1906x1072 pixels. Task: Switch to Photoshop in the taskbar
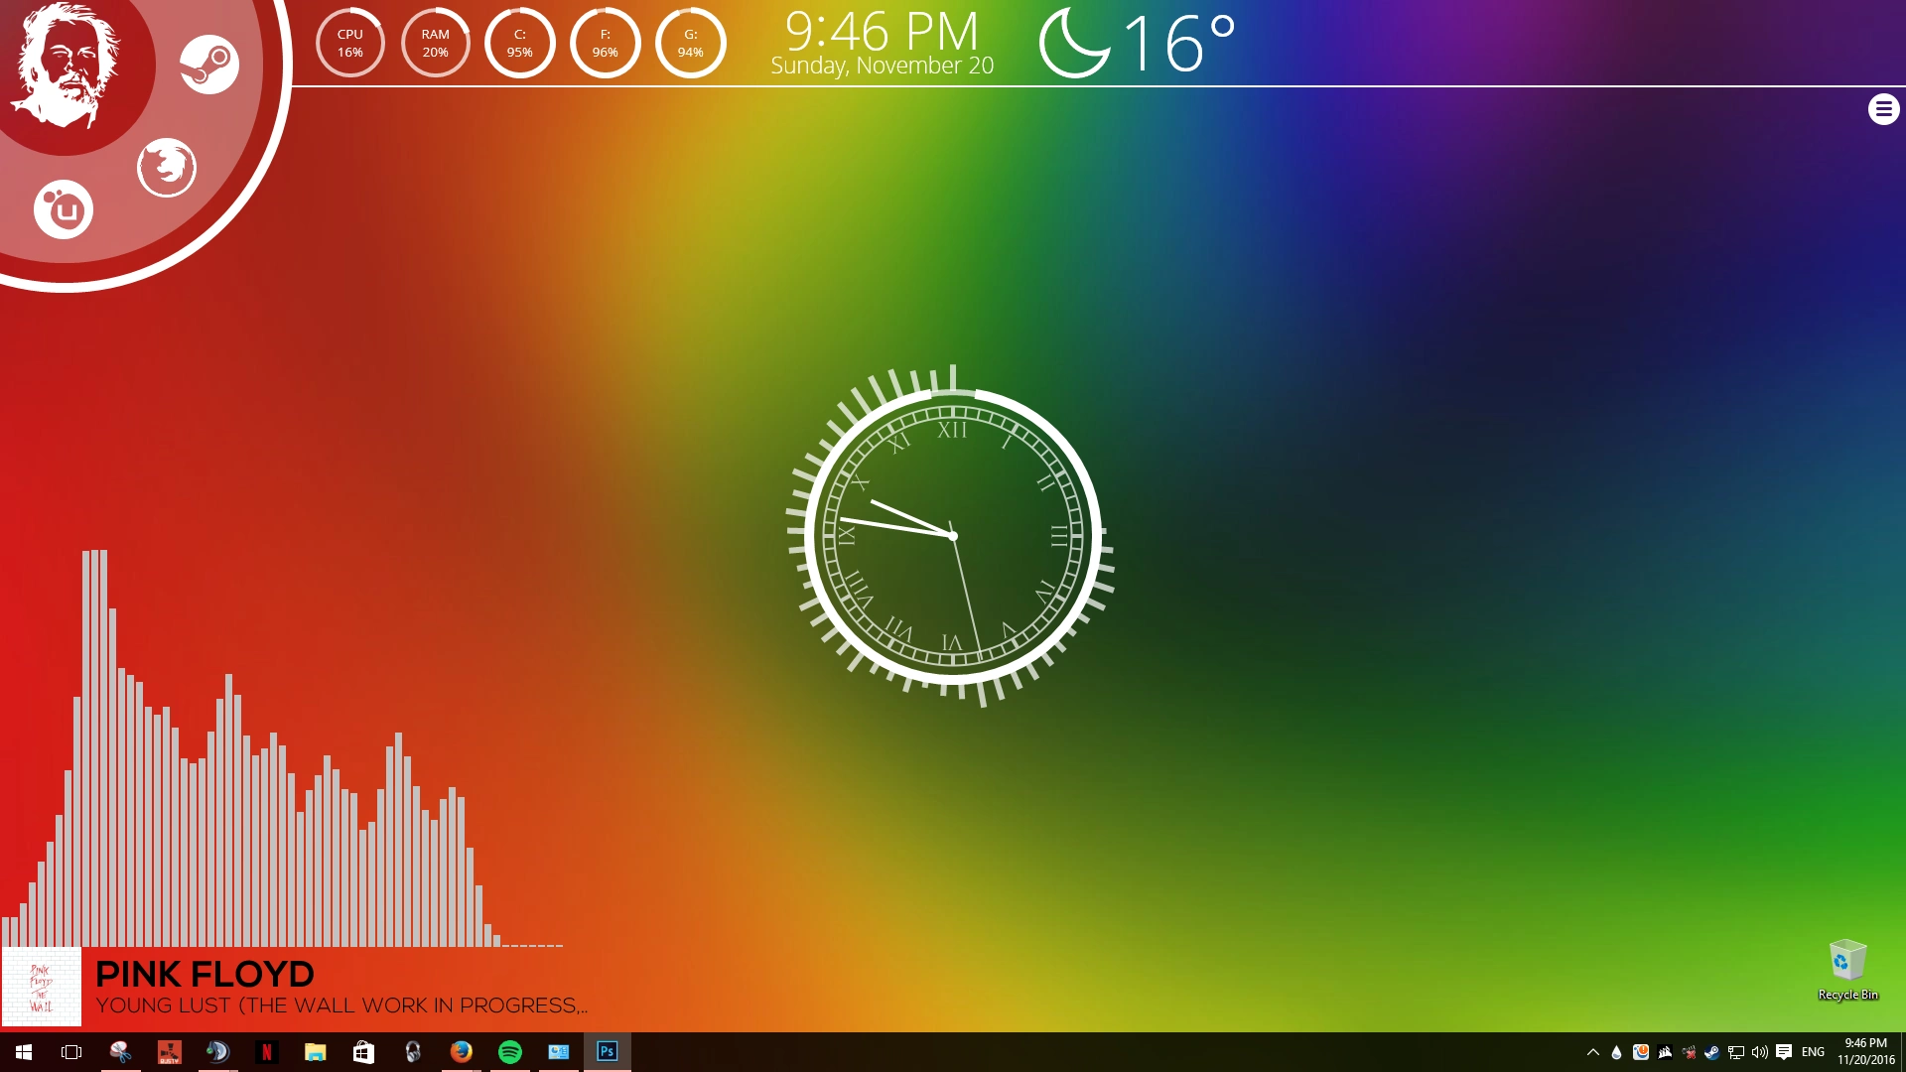click(607, 1052)
